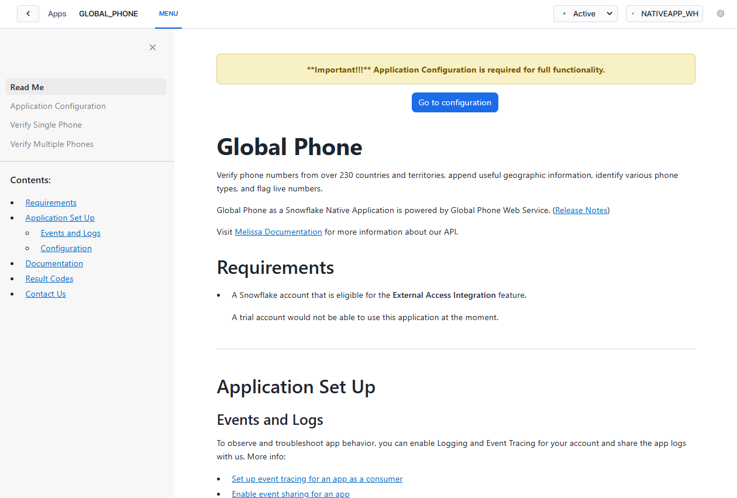This screenshot has width=737, height=498.
Task: Click the Contents: sidebar label
Action: click(x=30, y=180)
